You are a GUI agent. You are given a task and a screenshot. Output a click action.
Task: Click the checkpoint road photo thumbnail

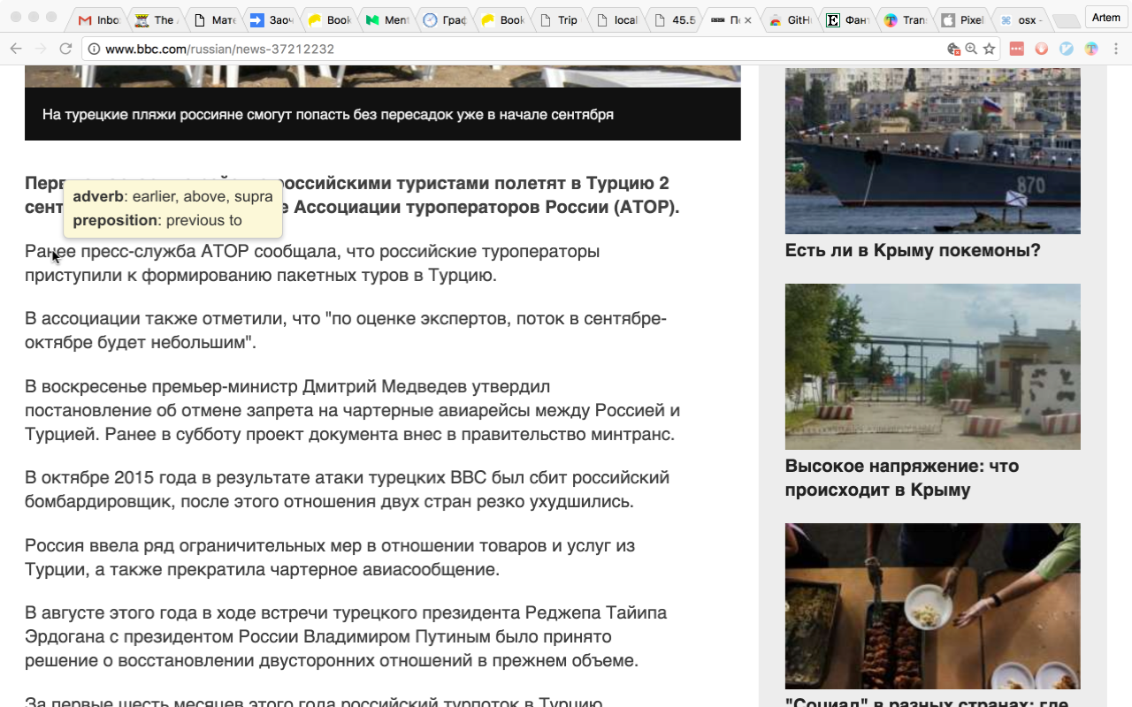[933, 367]
